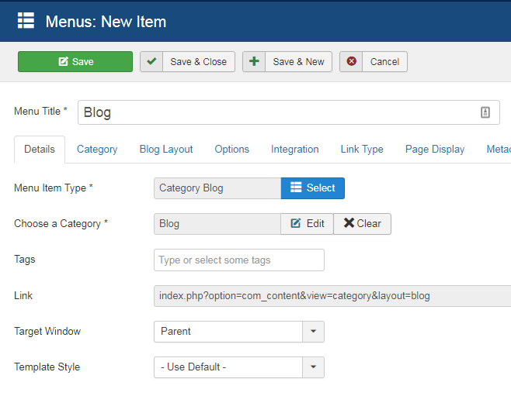Screen dimensions: 511x396
Task: Open the Target Window dropdown
Action: tap(239, 332)
